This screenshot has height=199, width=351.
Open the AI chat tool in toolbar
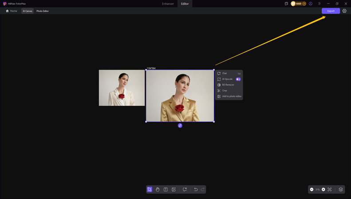(185, 189)
